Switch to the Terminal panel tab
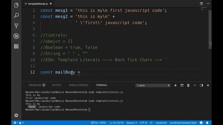This screenshot has height=125, width=223. tap(101, 85)
